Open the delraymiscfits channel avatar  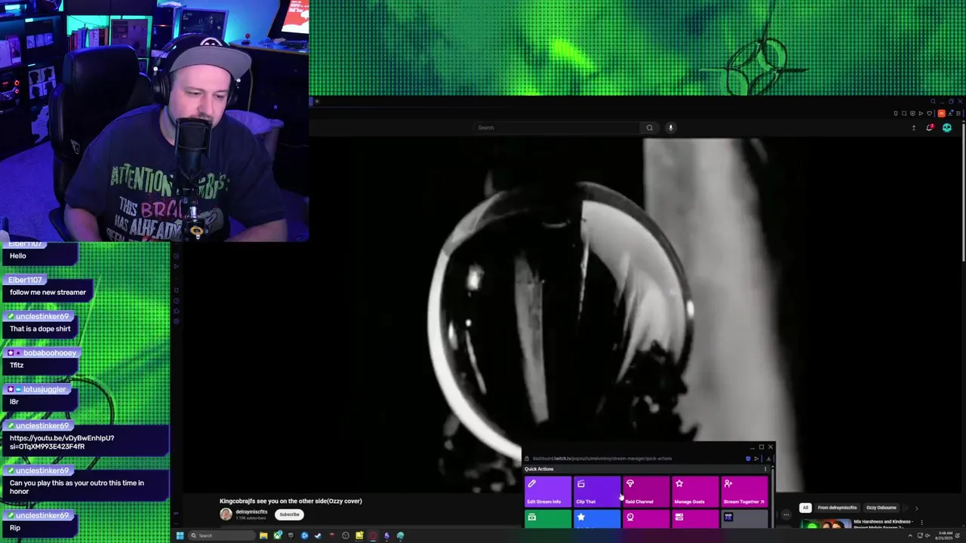pos(226,514)
